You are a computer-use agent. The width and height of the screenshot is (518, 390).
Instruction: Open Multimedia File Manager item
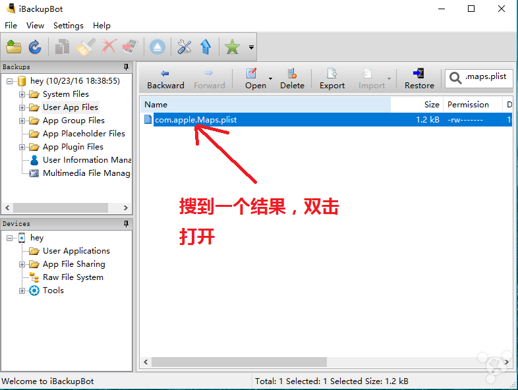click(86, 173)
